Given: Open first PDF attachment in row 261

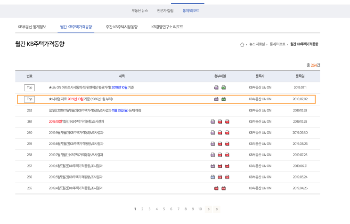Looking at the screenshot, I should 220,121.
